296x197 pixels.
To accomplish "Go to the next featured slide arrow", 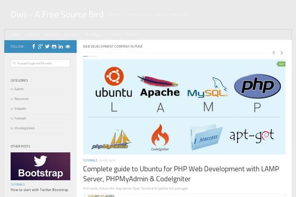I will pyautogui.click(x=282, y=53).
